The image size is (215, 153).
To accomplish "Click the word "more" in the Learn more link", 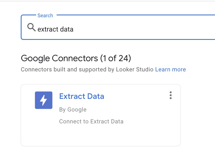I will point(179,69).
